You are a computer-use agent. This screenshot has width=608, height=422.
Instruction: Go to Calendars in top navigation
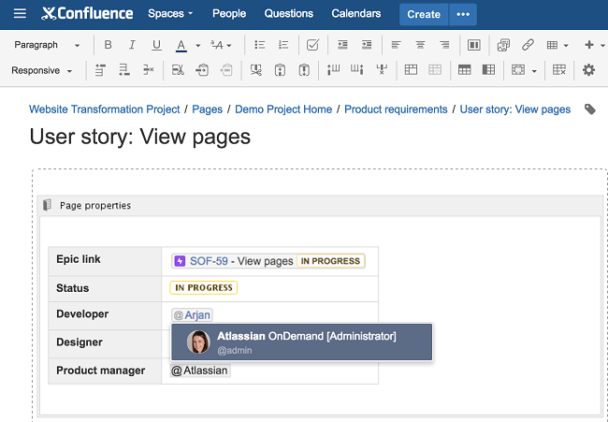pyautogui.click(x=356, y=14)
